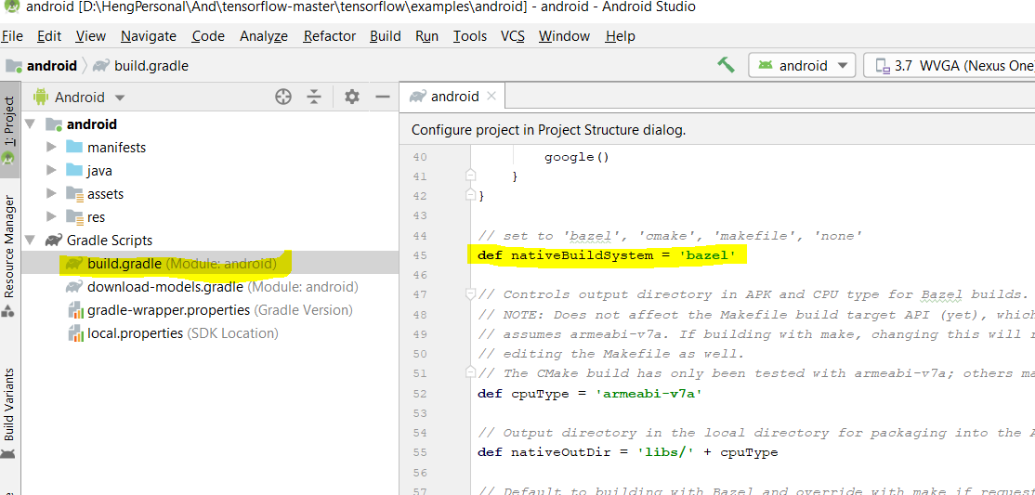1035x495 pixels.
Task: Click the 'armeabi-v7a' string on line 52
Action: click(x=649, y=394)
